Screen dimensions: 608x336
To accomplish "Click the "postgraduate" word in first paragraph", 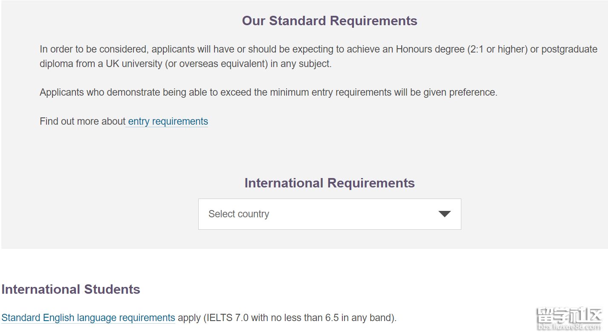I will (569, 49).
